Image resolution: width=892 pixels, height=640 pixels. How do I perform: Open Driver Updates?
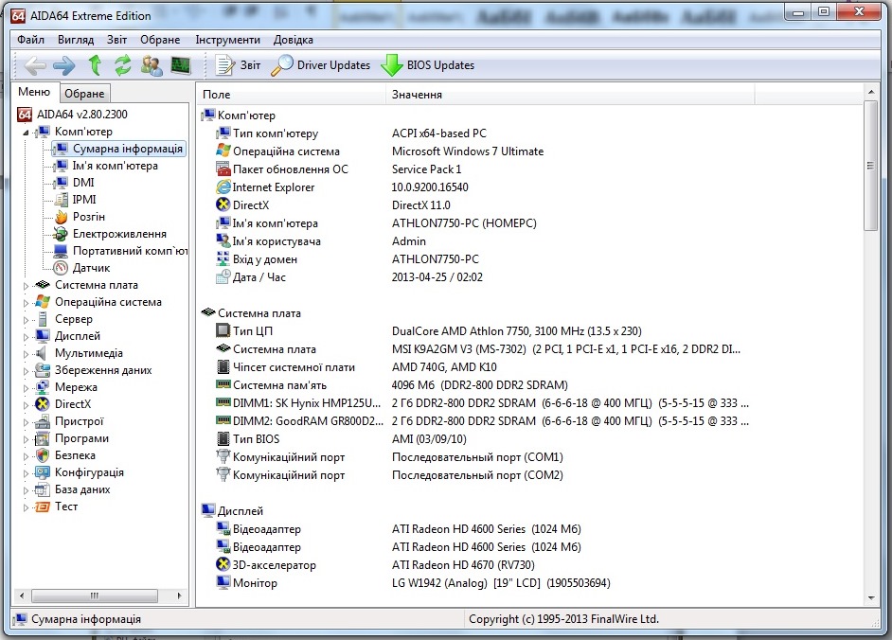pyautogui.click(x=320, y=65)
